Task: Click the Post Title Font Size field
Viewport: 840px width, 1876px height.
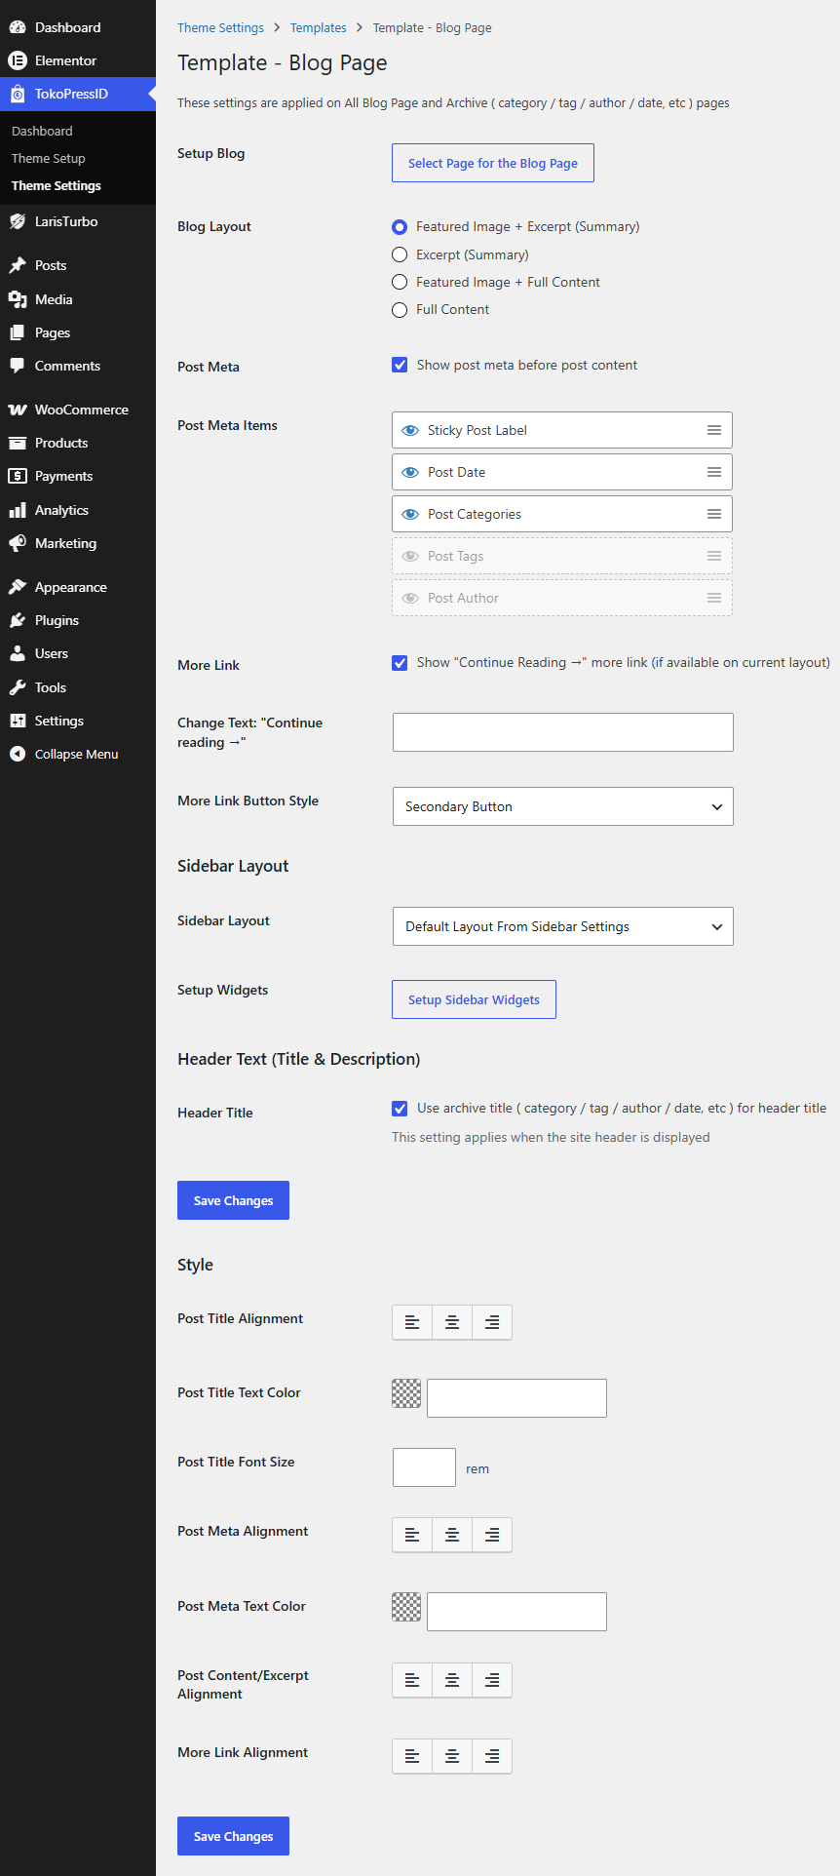Action: tap(424, 1467)
